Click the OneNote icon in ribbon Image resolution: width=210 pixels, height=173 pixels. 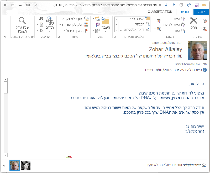(x=97, y=25)
